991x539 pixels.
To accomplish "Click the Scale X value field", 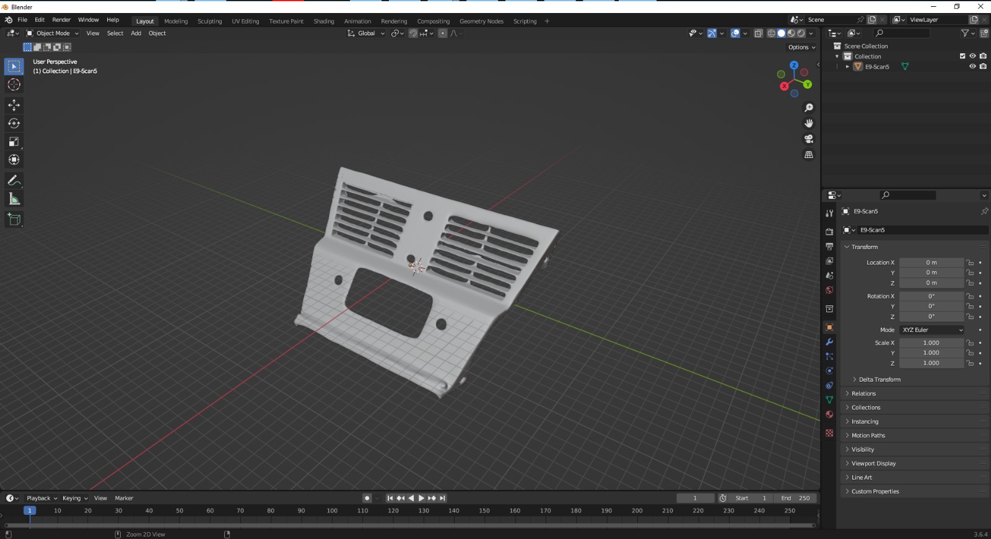I will click(931, 343).
